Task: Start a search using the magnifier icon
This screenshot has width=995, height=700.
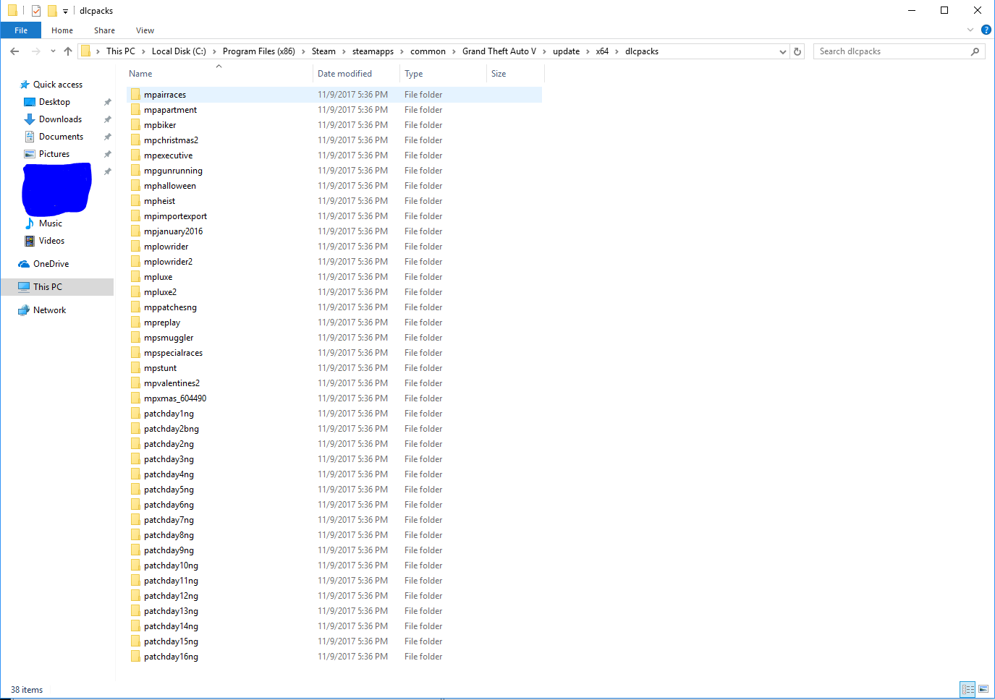Action: 975,51
